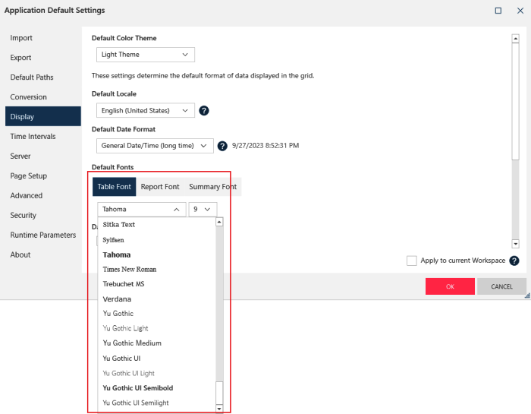
Task: Choose Yu Gothic Light from the font list
Action: [157, 328]
